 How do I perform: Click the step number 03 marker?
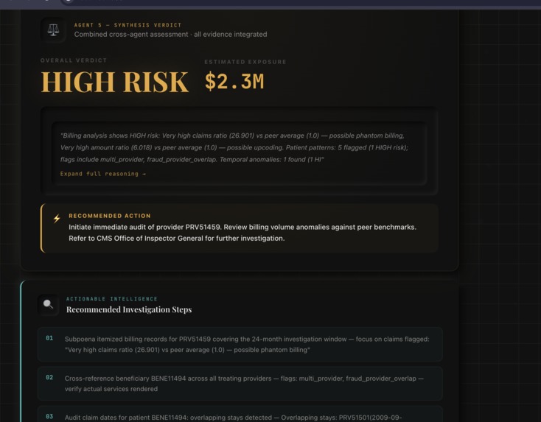49,417
